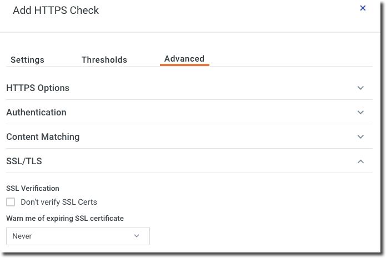Viewport: 386px width, 258px height.
Task: Open the Content Matching section heading
Action: (43, 136)
